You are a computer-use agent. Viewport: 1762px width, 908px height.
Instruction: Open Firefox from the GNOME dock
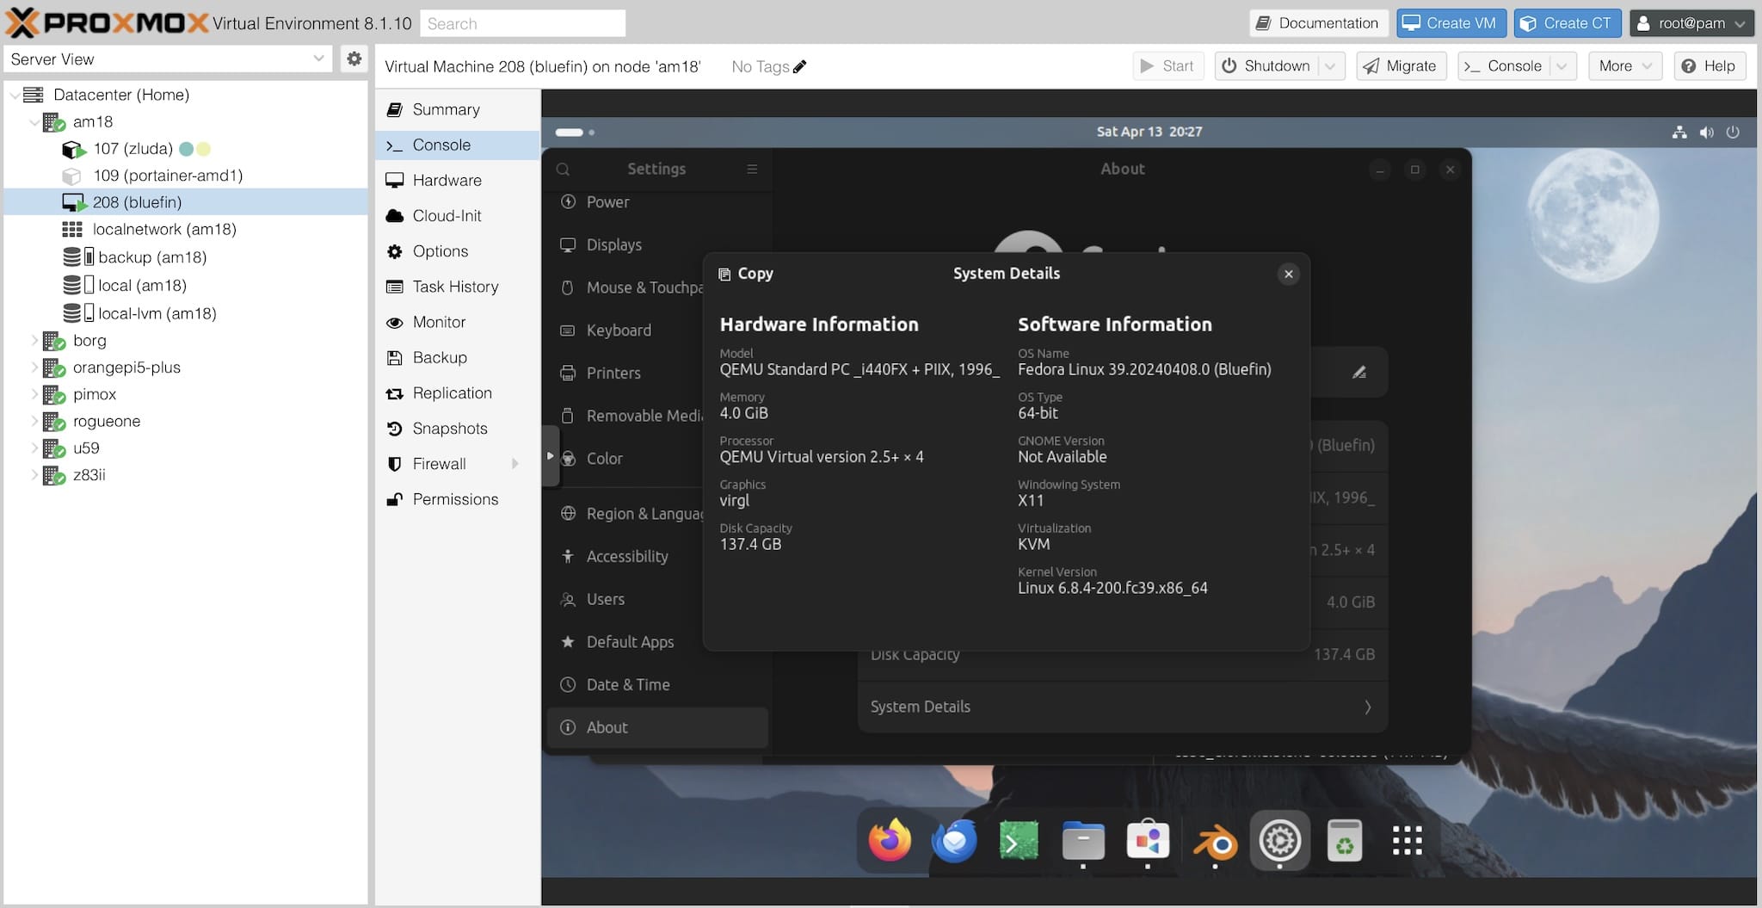pyautogui.click(x=890, y=841)
